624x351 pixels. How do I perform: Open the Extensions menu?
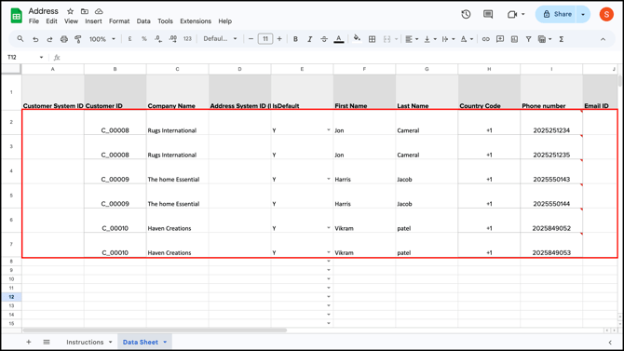click(196, 21)
